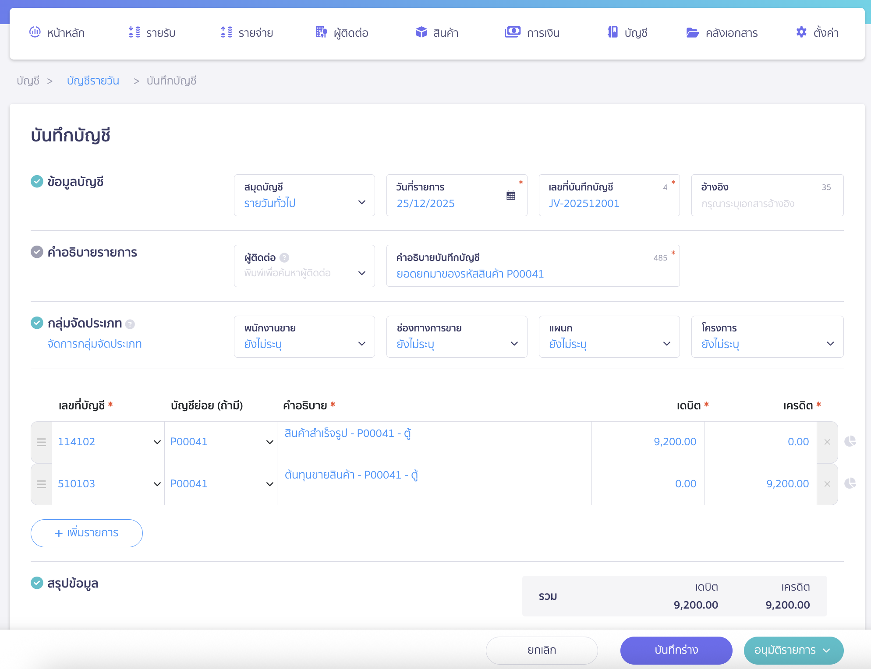871x669 pixels.
Task: Click help icon beside กลุ่มจัดประเภท heading
Action: (130, 324)
